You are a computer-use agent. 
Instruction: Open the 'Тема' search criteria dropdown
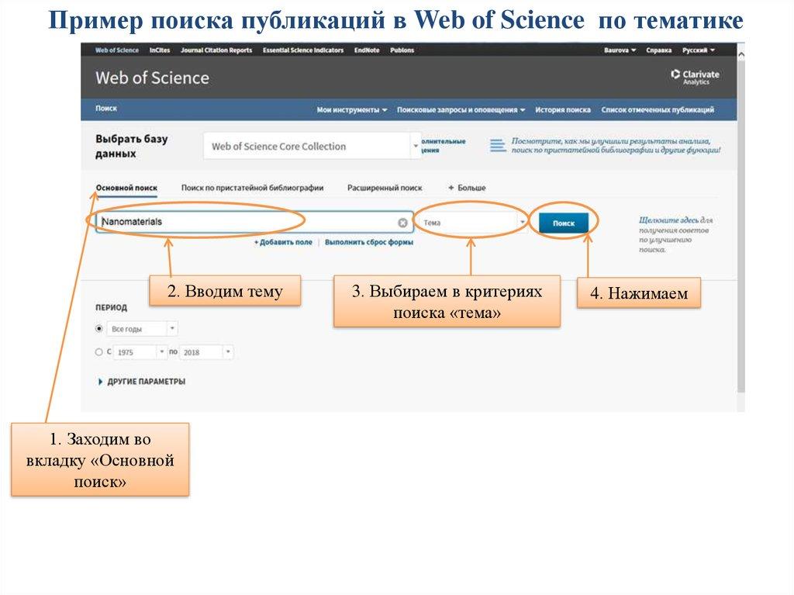click(x=471, y=223)
